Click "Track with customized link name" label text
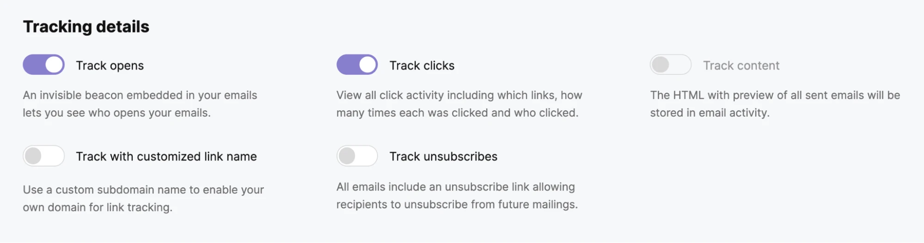This screenshot has height=243, width=924. (166, 157)
